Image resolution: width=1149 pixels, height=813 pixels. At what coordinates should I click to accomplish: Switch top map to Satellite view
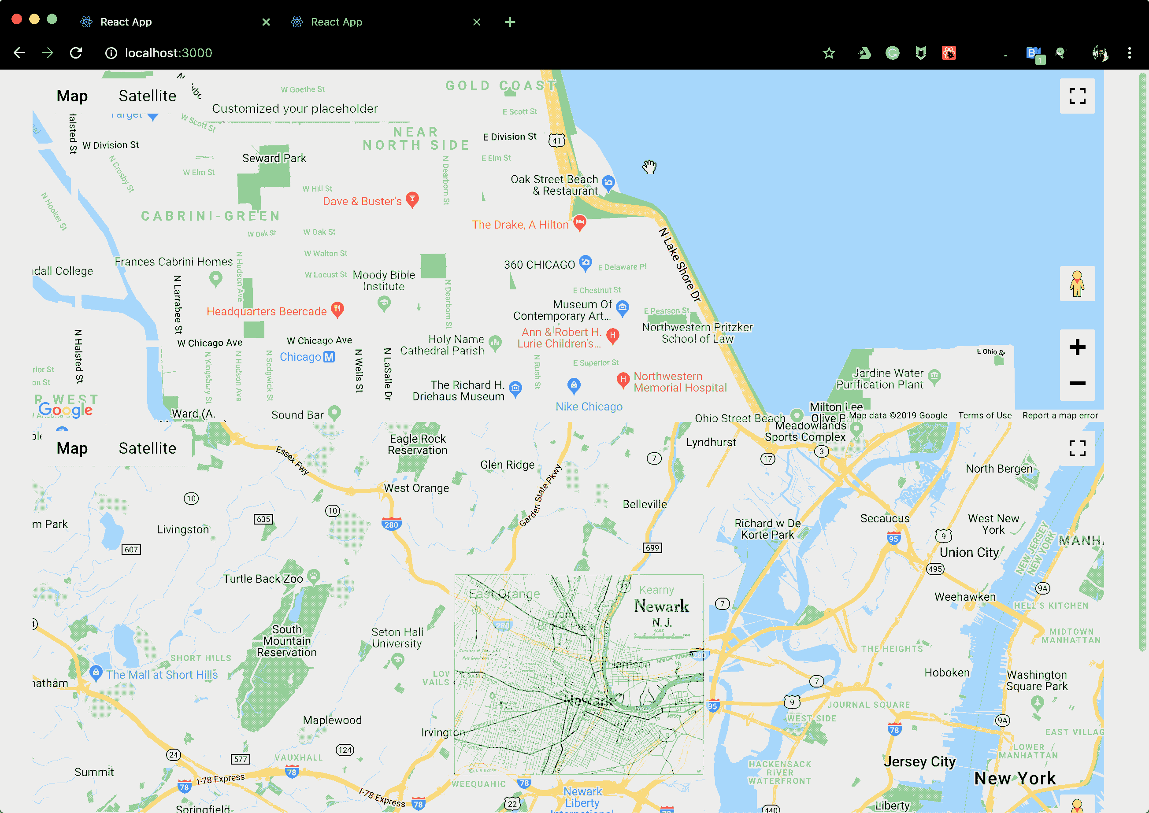coord(147,96)
